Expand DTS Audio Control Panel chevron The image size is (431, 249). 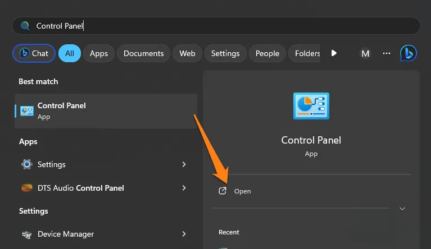(x=184, y=188)
